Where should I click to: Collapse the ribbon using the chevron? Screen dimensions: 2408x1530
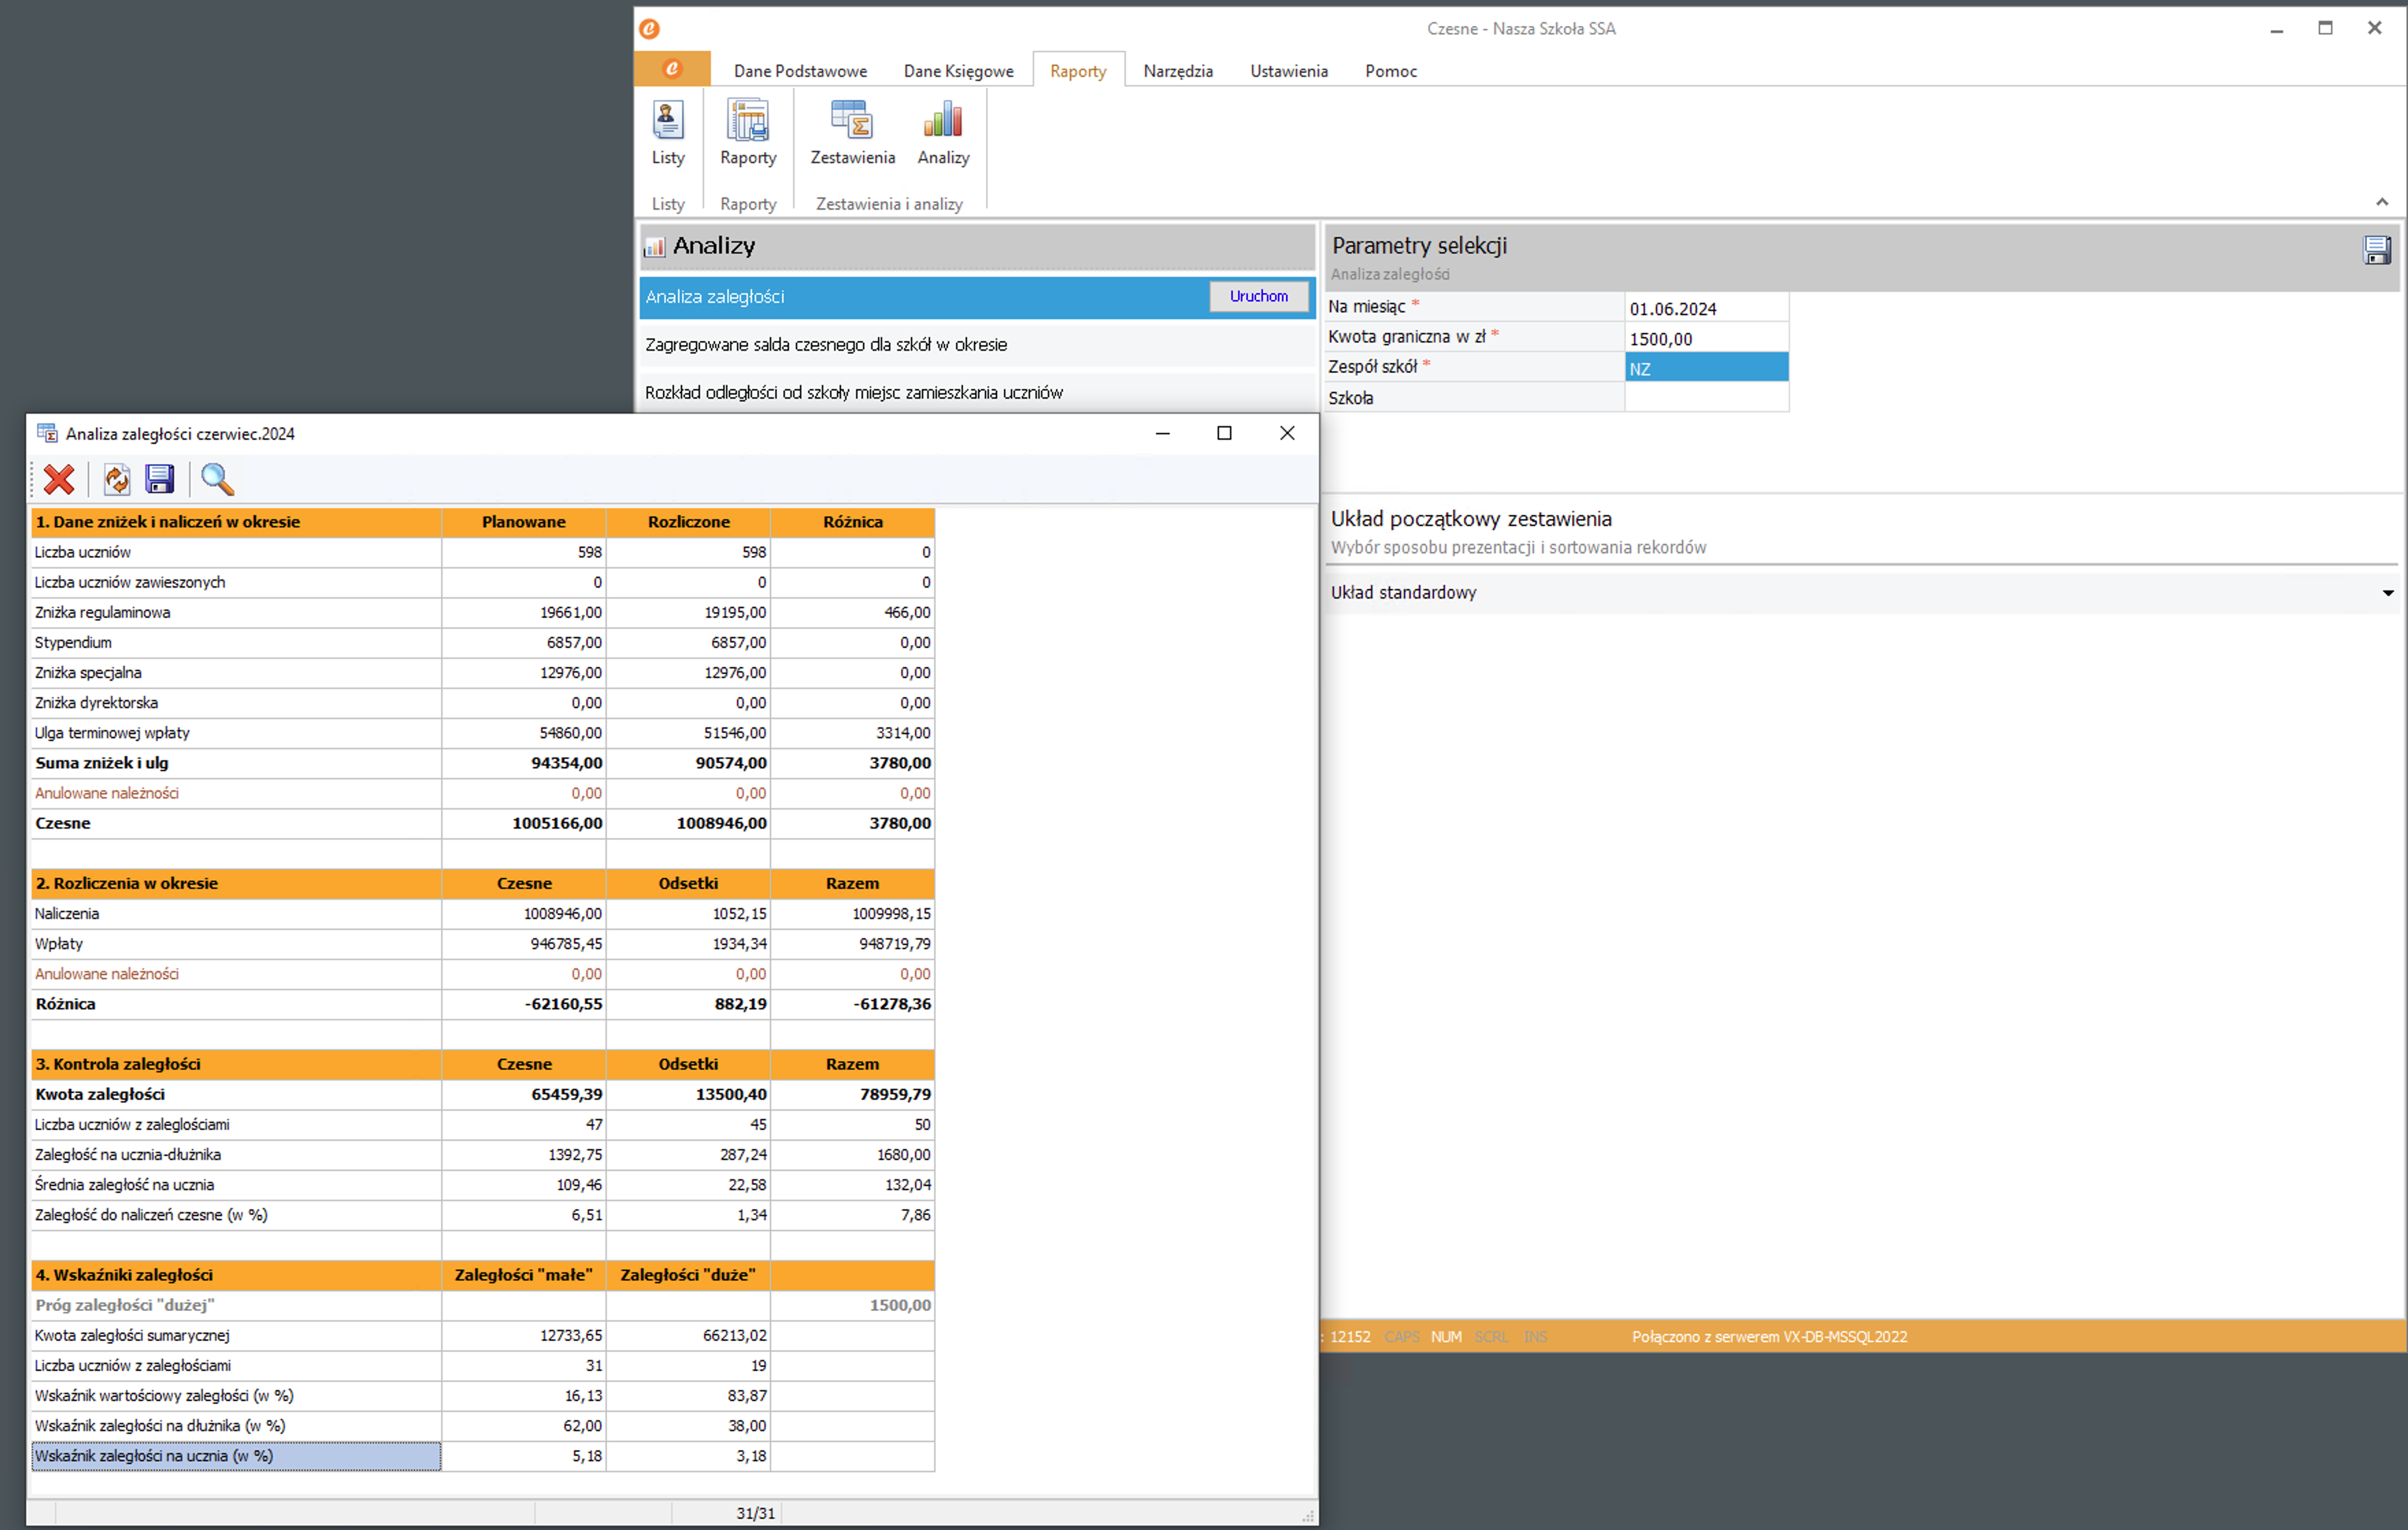click(2381, 203)
